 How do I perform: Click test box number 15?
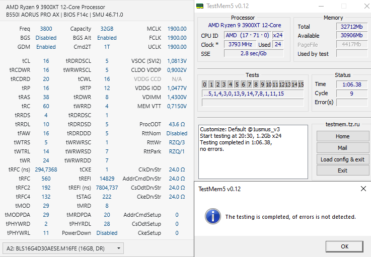tap(301, 84)
